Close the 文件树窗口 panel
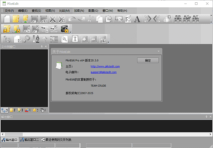This screenshot has width=213, height=148. click(46, 47)
